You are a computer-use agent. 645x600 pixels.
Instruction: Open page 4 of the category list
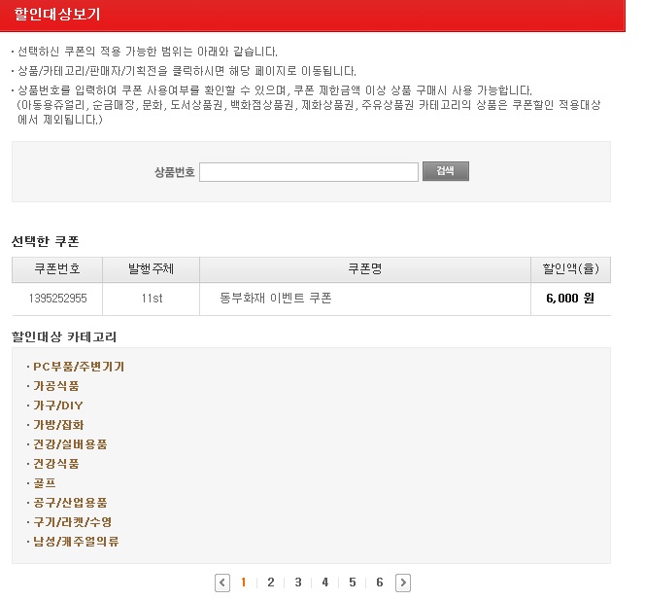(324, 582)
